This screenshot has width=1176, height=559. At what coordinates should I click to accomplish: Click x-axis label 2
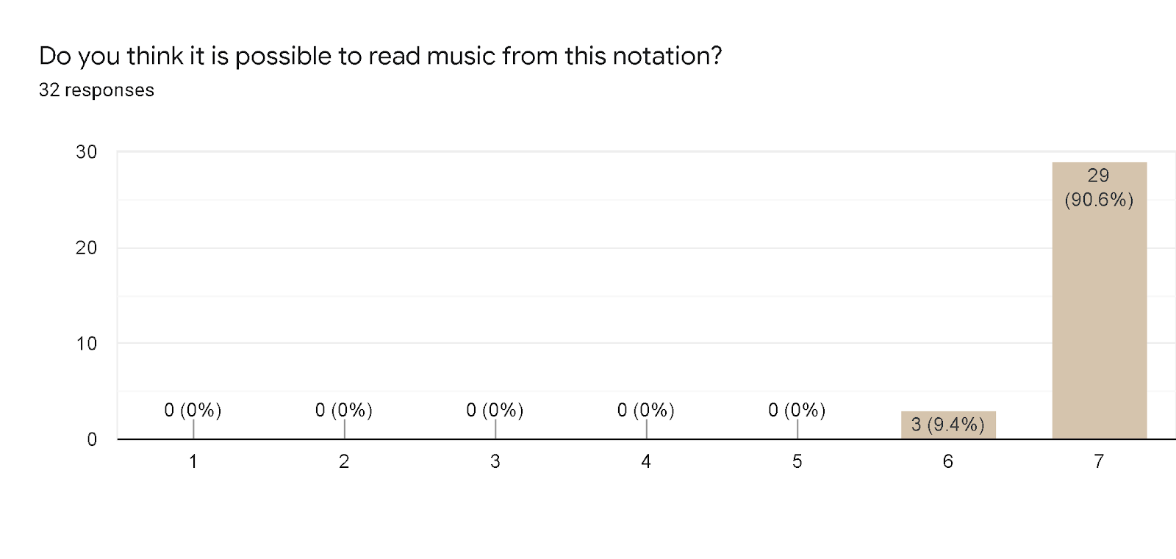pyautogui.click(x=344, y=461)
